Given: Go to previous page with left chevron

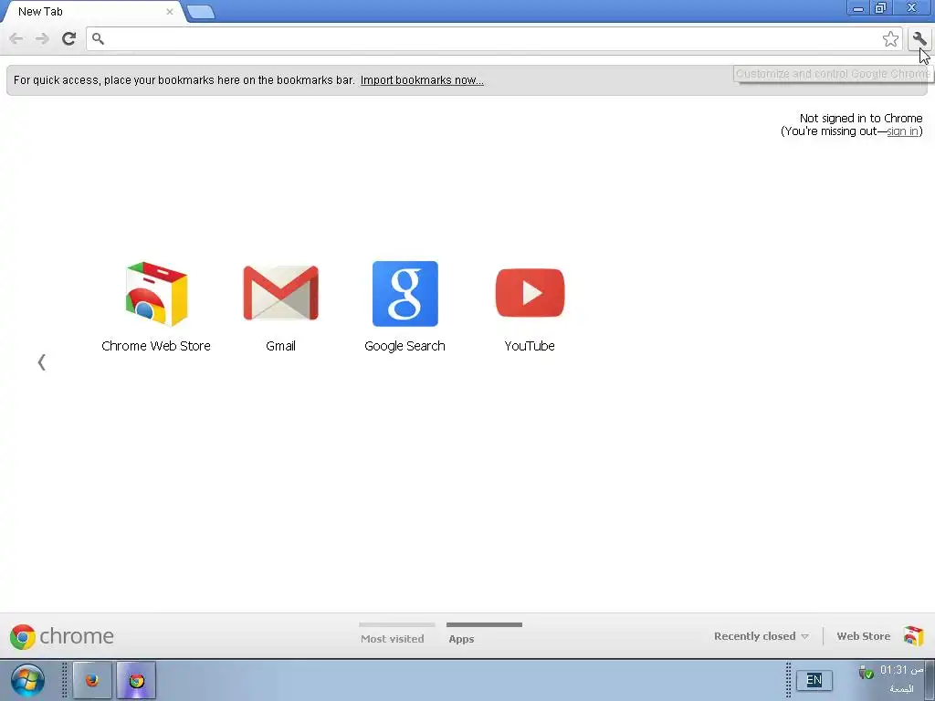Looking at the screenshot, I should click(41, 361).
